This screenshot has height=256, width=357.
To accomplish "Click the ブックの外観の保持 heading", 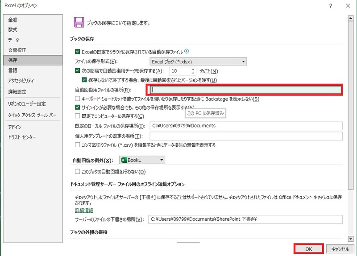I will coord(88,232).
